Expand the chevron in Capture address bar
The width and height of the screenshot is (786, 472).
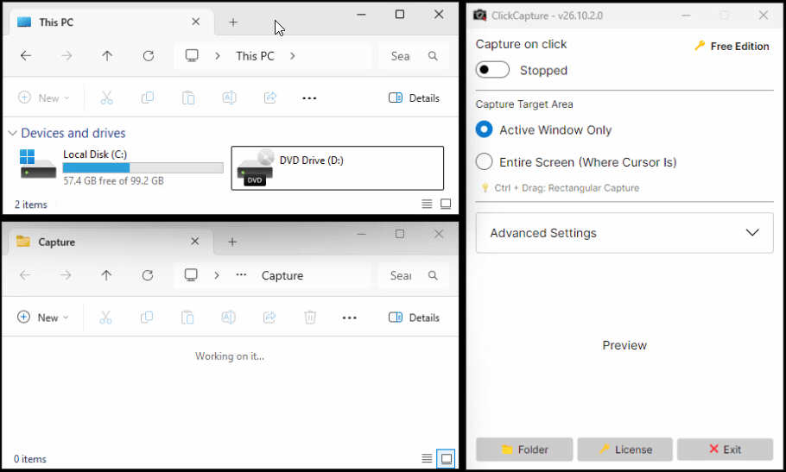pyautogui.click(x=217, y=274)
